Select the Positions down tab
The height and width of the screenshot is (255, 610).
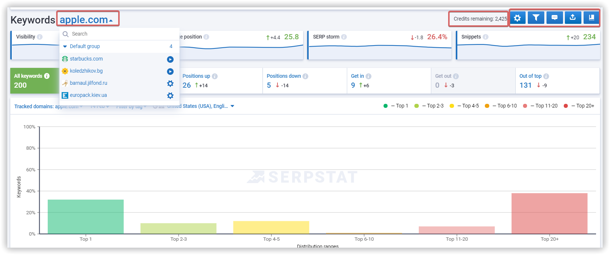pos(305,81)
